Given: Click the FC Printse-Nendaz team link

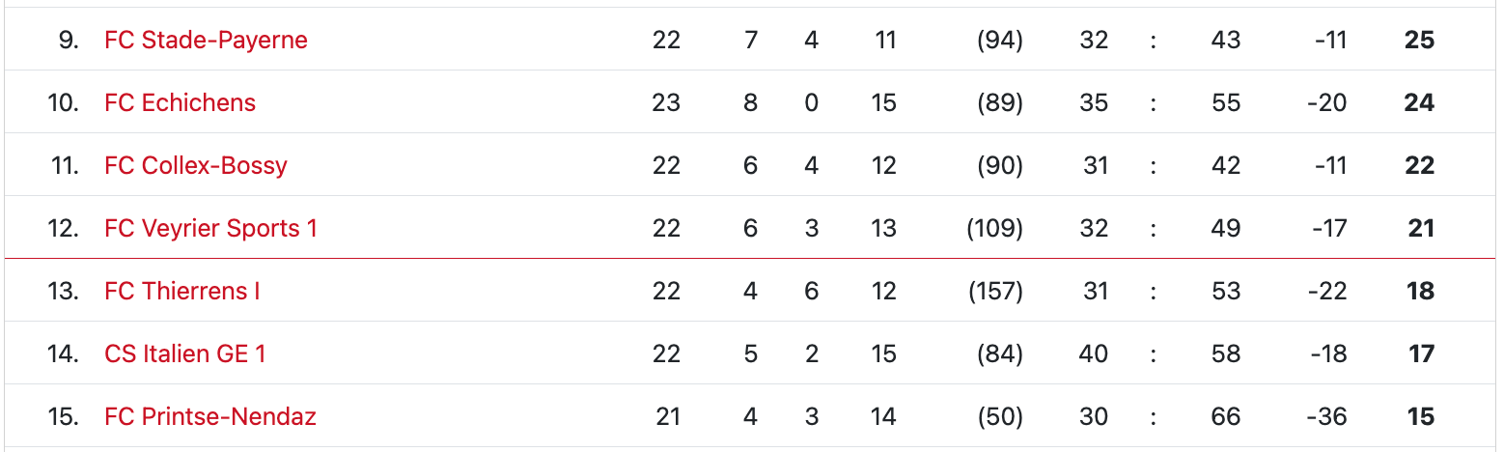Looking at the screenshot, I should 209,417.
